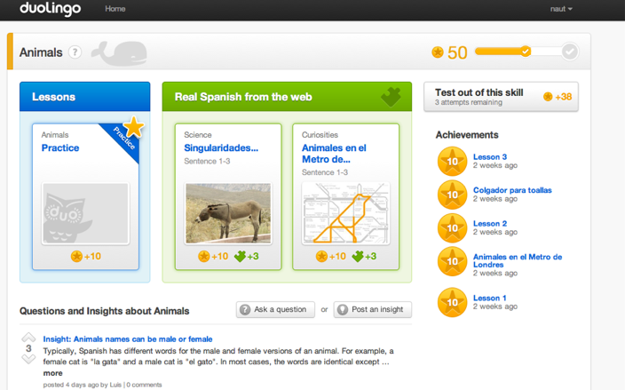Click the grey owl lesson image
The image size is (625, 390).
[x=85, y=214]
